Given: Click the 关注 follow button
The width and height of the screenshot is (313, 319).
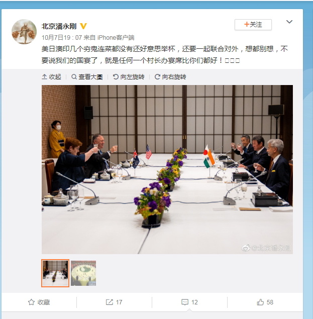Looking at the screenshot, I should 253,25.
